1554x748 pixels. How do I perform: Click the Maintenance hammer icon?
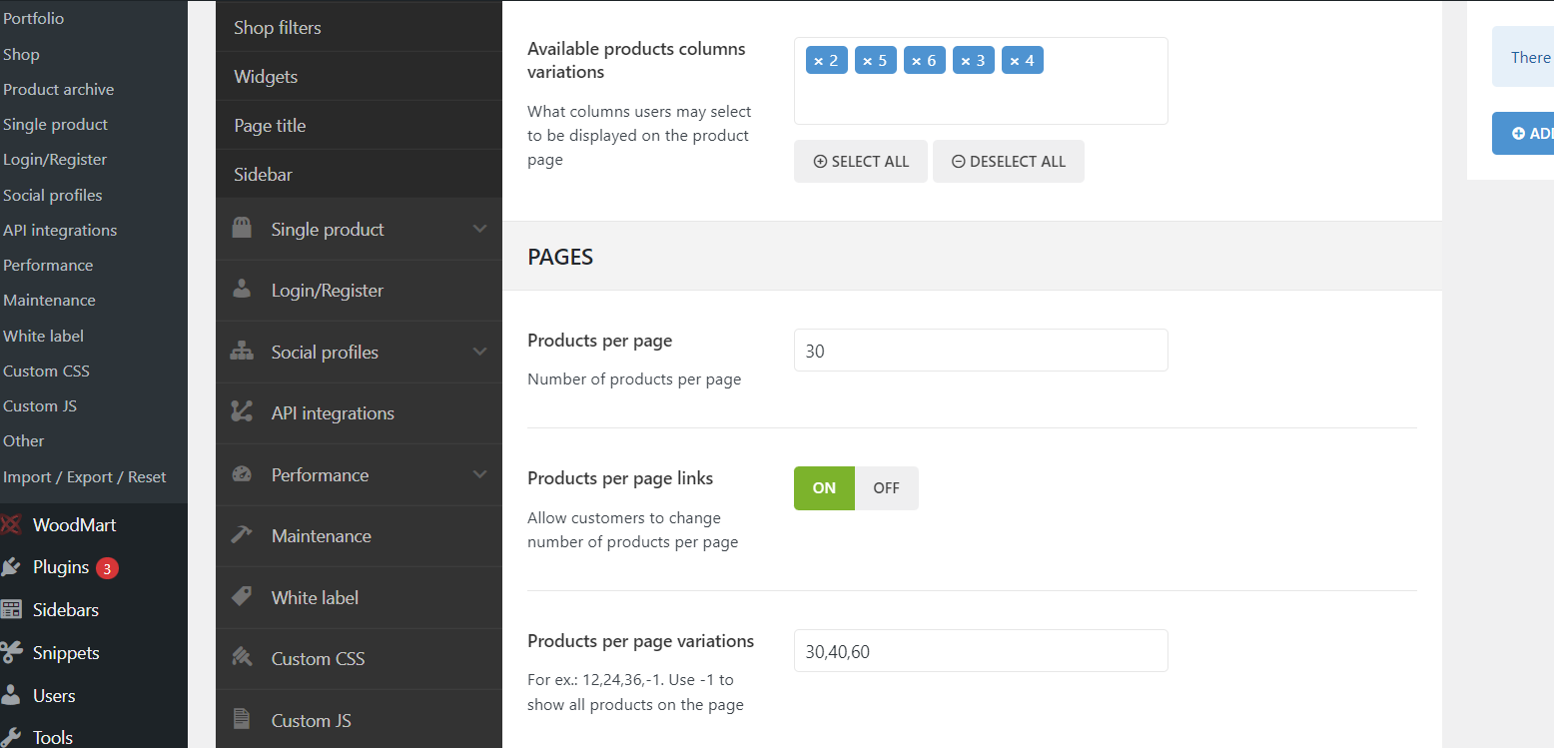tap(242, 535)
